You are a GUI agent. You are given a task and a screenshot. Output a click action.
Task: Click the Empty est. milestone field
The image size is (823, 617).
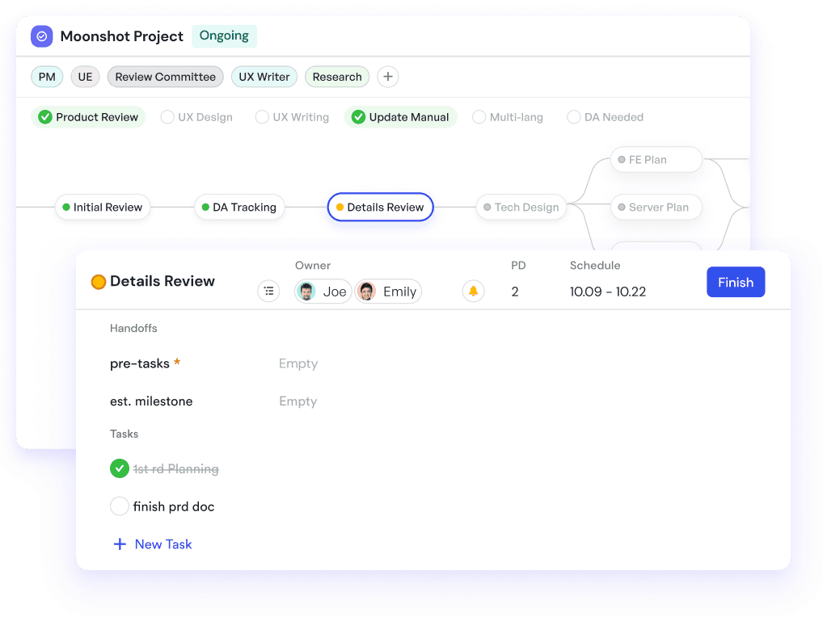click(x=298, y=401)
